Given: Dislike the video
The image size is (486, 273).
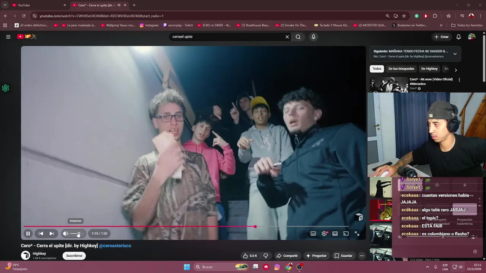Looking at the screenshot, I should [266, 256].
